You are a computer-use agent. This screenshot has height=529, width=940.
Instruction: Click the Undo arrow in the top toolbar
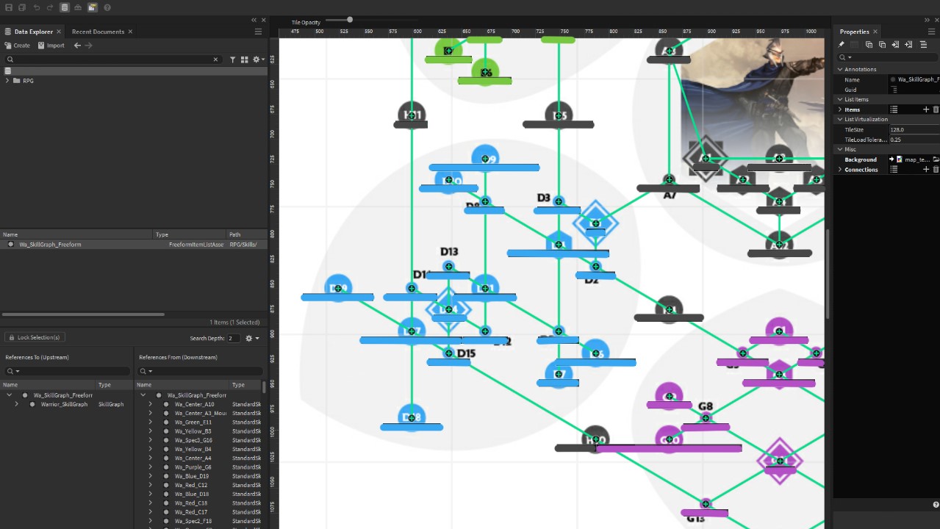[37, 7]
